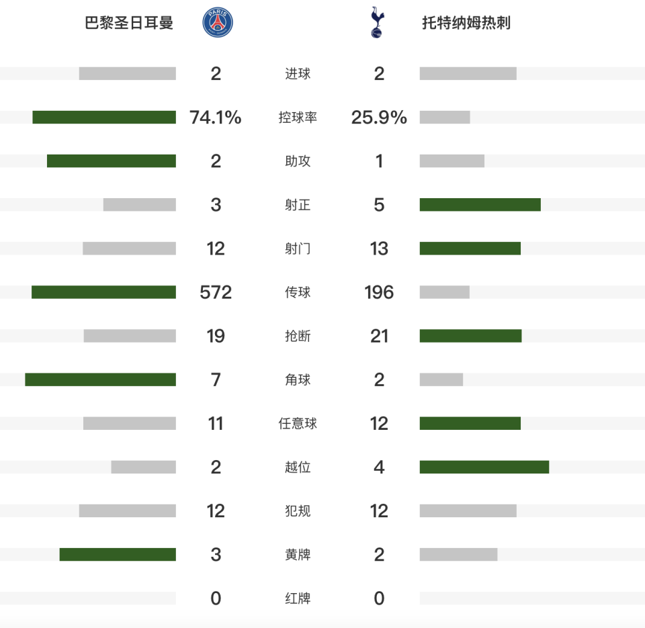Click the green 74.1% possession bar
The image size is (645, 628).
104,118
